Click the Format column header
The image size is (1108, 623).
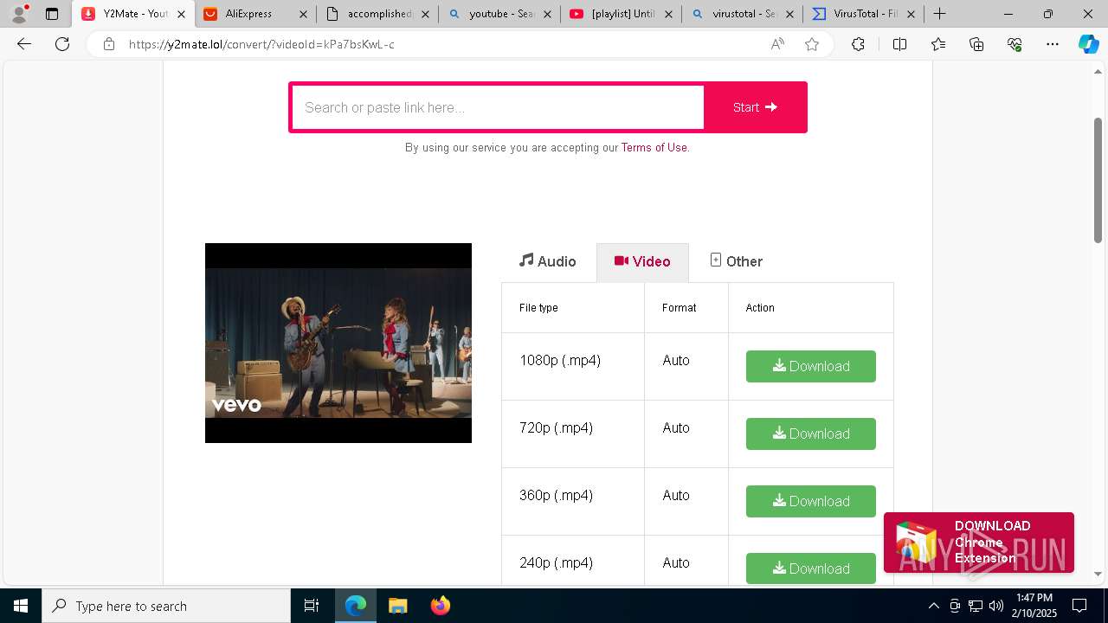(x=680, y=307)
